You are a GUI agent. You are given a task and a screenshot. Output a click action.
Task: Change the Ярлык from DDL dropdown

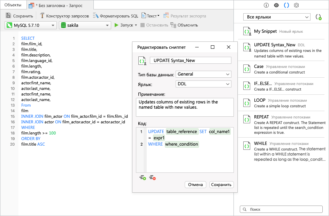click(204, 84)
